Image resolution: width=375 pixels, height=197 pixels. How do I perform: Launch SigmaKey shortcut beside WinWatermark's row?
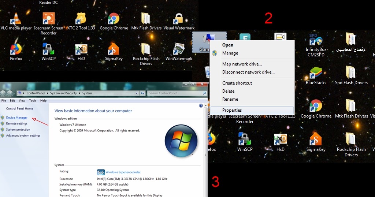(114, 49)
